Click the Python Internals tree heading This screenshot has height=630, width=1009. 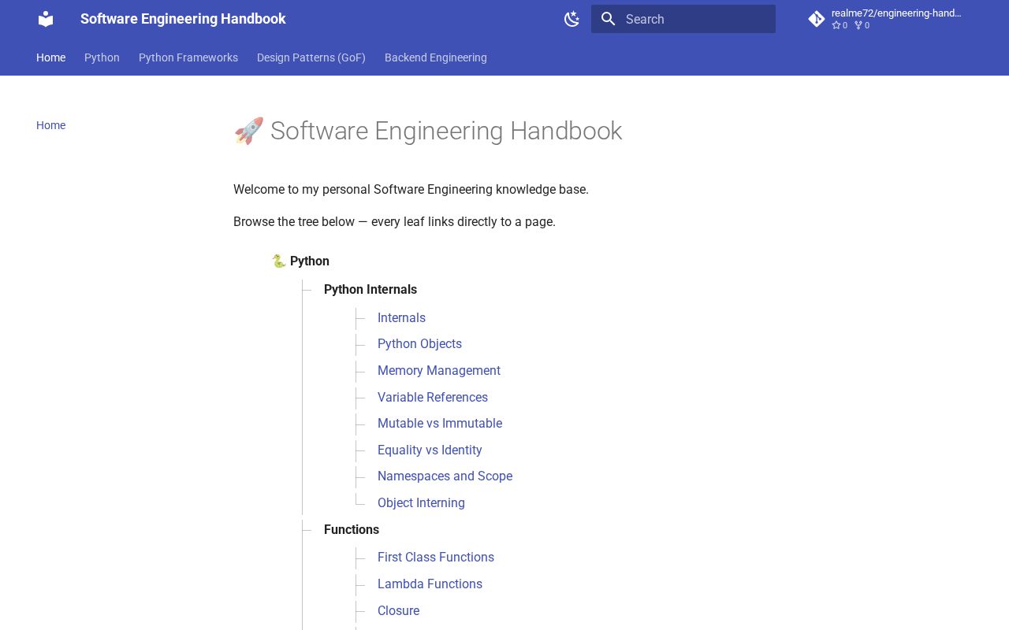coord(370,290)
